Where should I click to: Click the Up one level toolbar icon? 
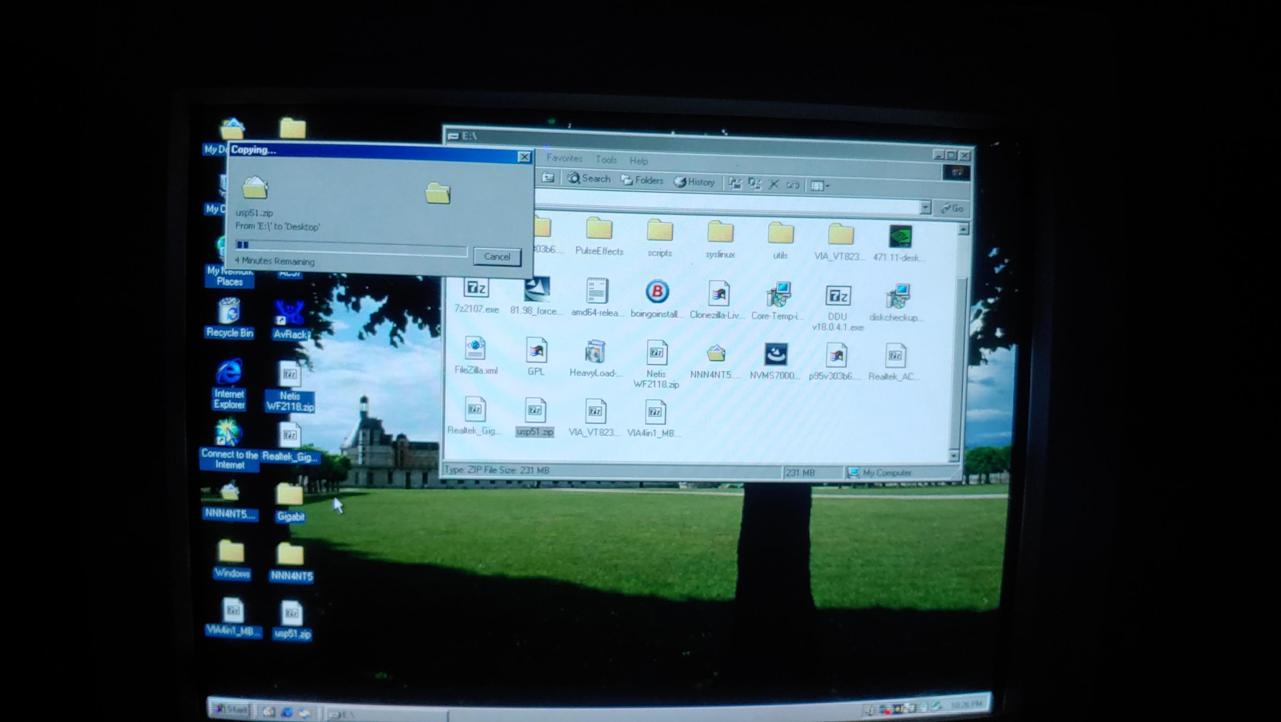click(x=548, y=178)
